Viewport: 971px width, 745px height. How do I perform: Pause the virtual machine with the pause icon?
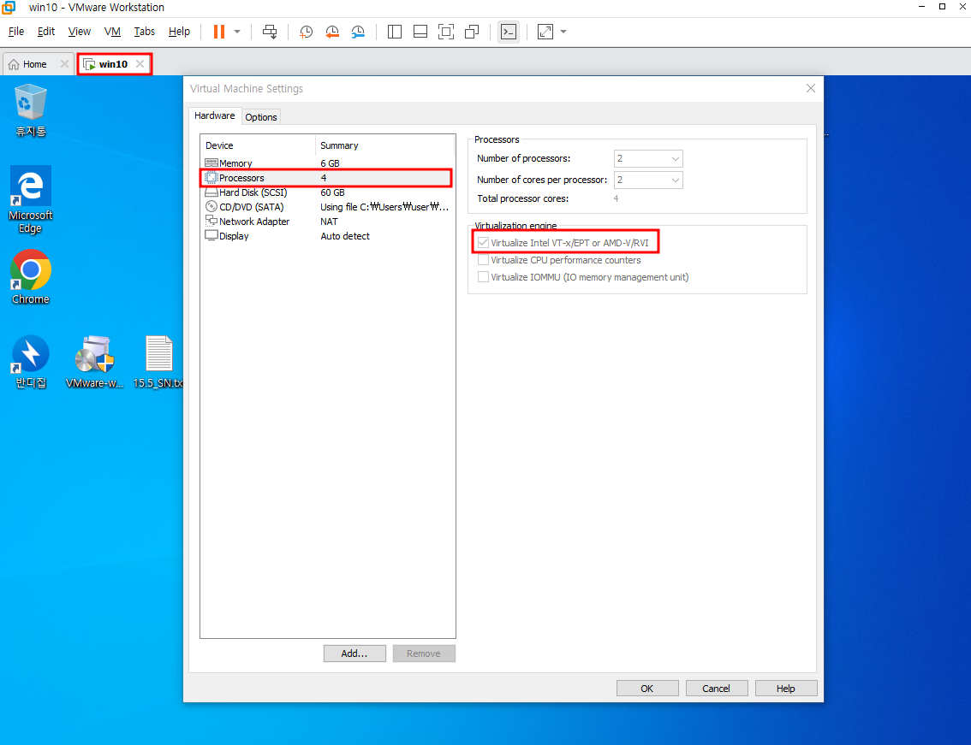(x=218, y=32)
